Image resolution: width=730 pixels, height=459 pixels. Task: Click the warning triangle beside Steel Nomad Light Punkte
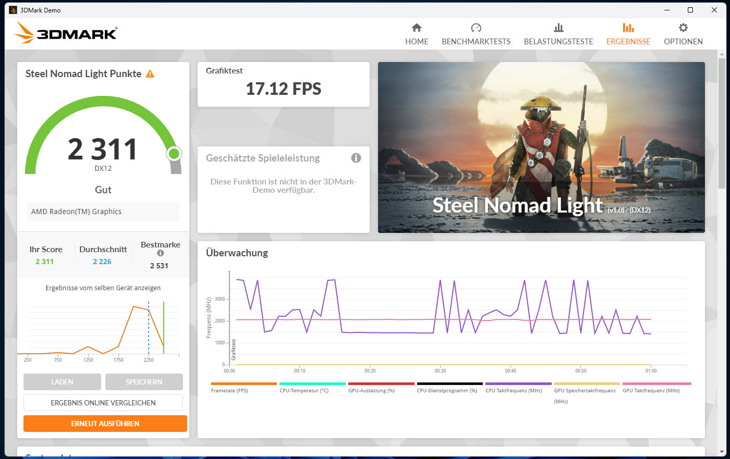click(x=150, y=74)
